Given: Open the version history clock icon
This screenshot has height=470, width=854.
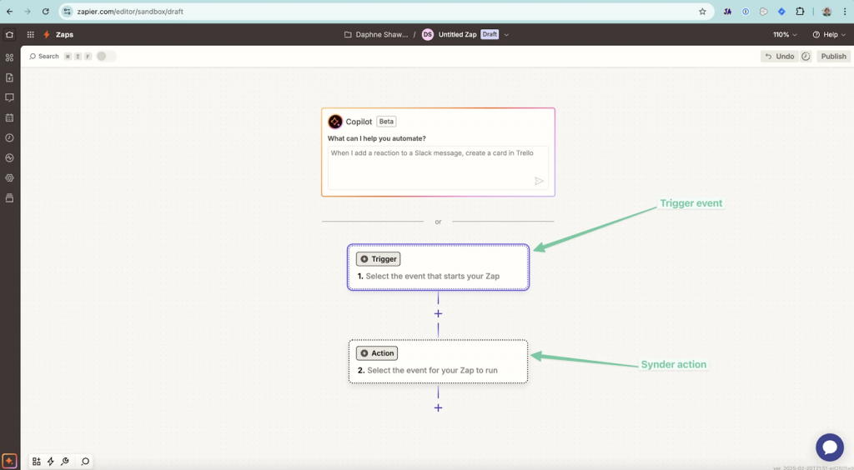Looking at the screenshot, I should point(806,56).
